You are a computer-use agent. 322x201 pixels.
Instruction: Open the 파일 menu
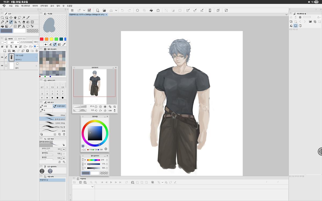(x=11, y=6)
